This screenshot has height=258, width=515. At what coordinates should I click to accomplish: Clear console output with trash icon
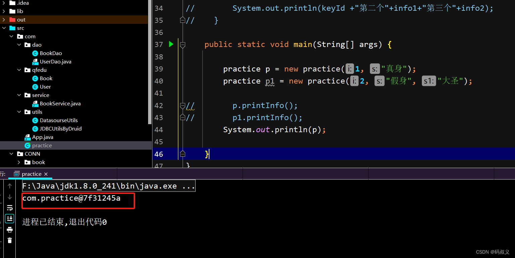tap(10, 240)
